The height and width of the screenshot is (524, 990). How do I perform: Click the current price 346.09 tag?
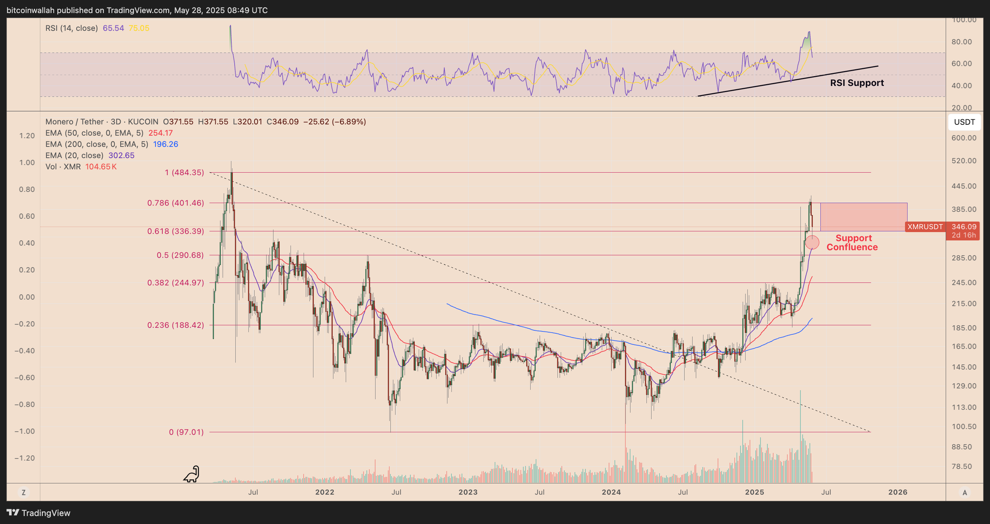(x=963, y=227)
